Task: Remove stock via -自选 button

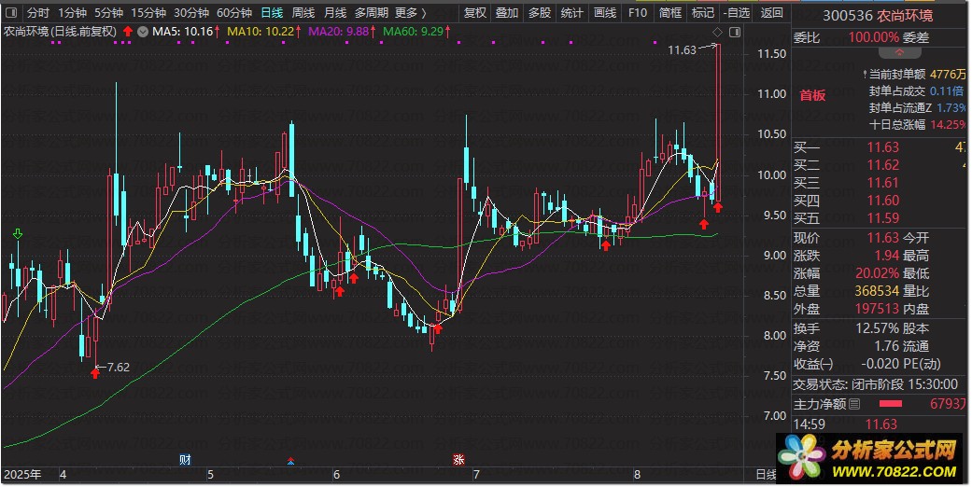Action: 736,12
